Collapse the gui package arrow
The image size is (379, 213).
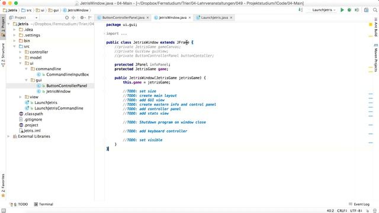pos(26,80)
